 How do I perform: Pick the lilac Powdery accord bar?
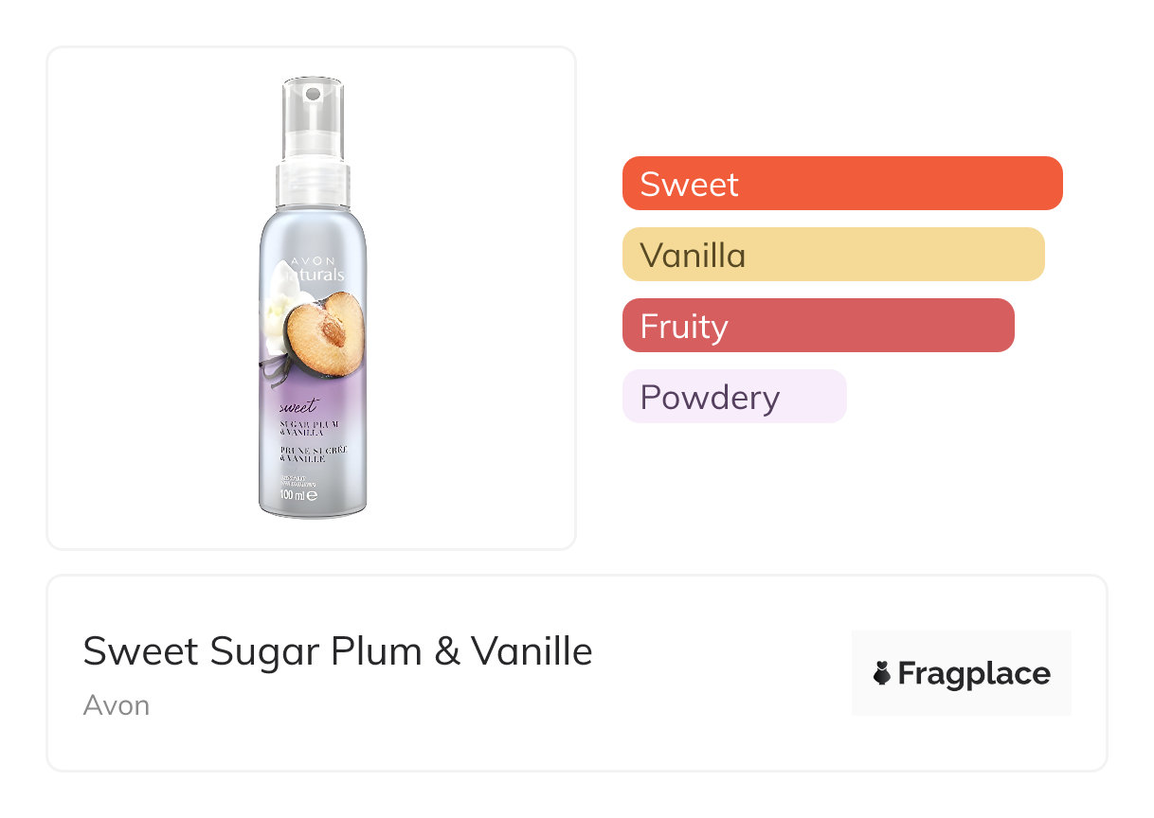pos(733,397)
